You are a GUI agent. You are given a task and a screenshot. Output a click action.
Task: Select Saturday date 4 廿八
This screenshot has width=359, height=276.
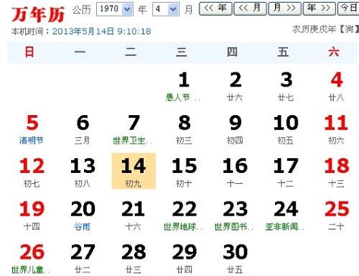click(336, 86)
